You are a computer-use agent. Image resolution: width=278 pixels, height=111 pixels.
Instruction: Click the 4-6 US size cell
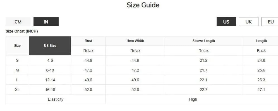pyautogui.click(x=50, y=60)
